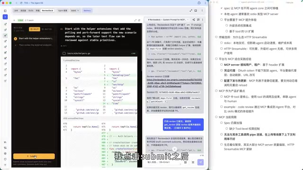Screen dimensions: 303x170
Task: Jump to latest message with down-arrow bubble
Action: click(175, 149)
